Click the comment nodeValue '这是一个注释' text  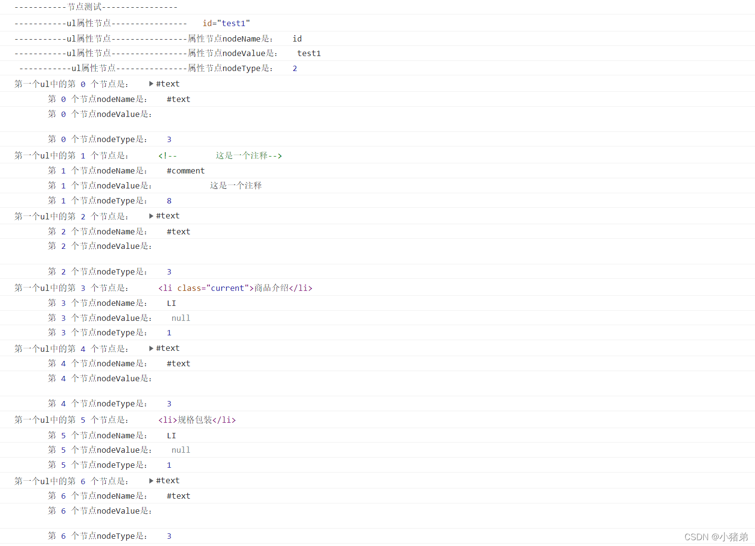click(x=236, y=186)
